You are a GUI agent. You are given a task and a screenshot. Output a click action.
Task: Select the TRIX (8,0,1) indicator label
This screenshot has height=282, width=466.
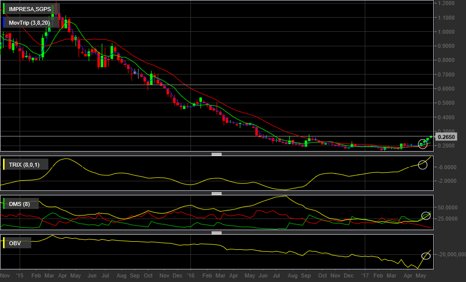(x=25, y=165)
